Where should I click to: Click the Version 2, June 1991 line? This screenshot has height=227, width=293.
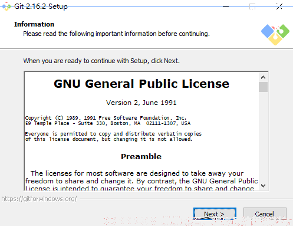(141, 103)
